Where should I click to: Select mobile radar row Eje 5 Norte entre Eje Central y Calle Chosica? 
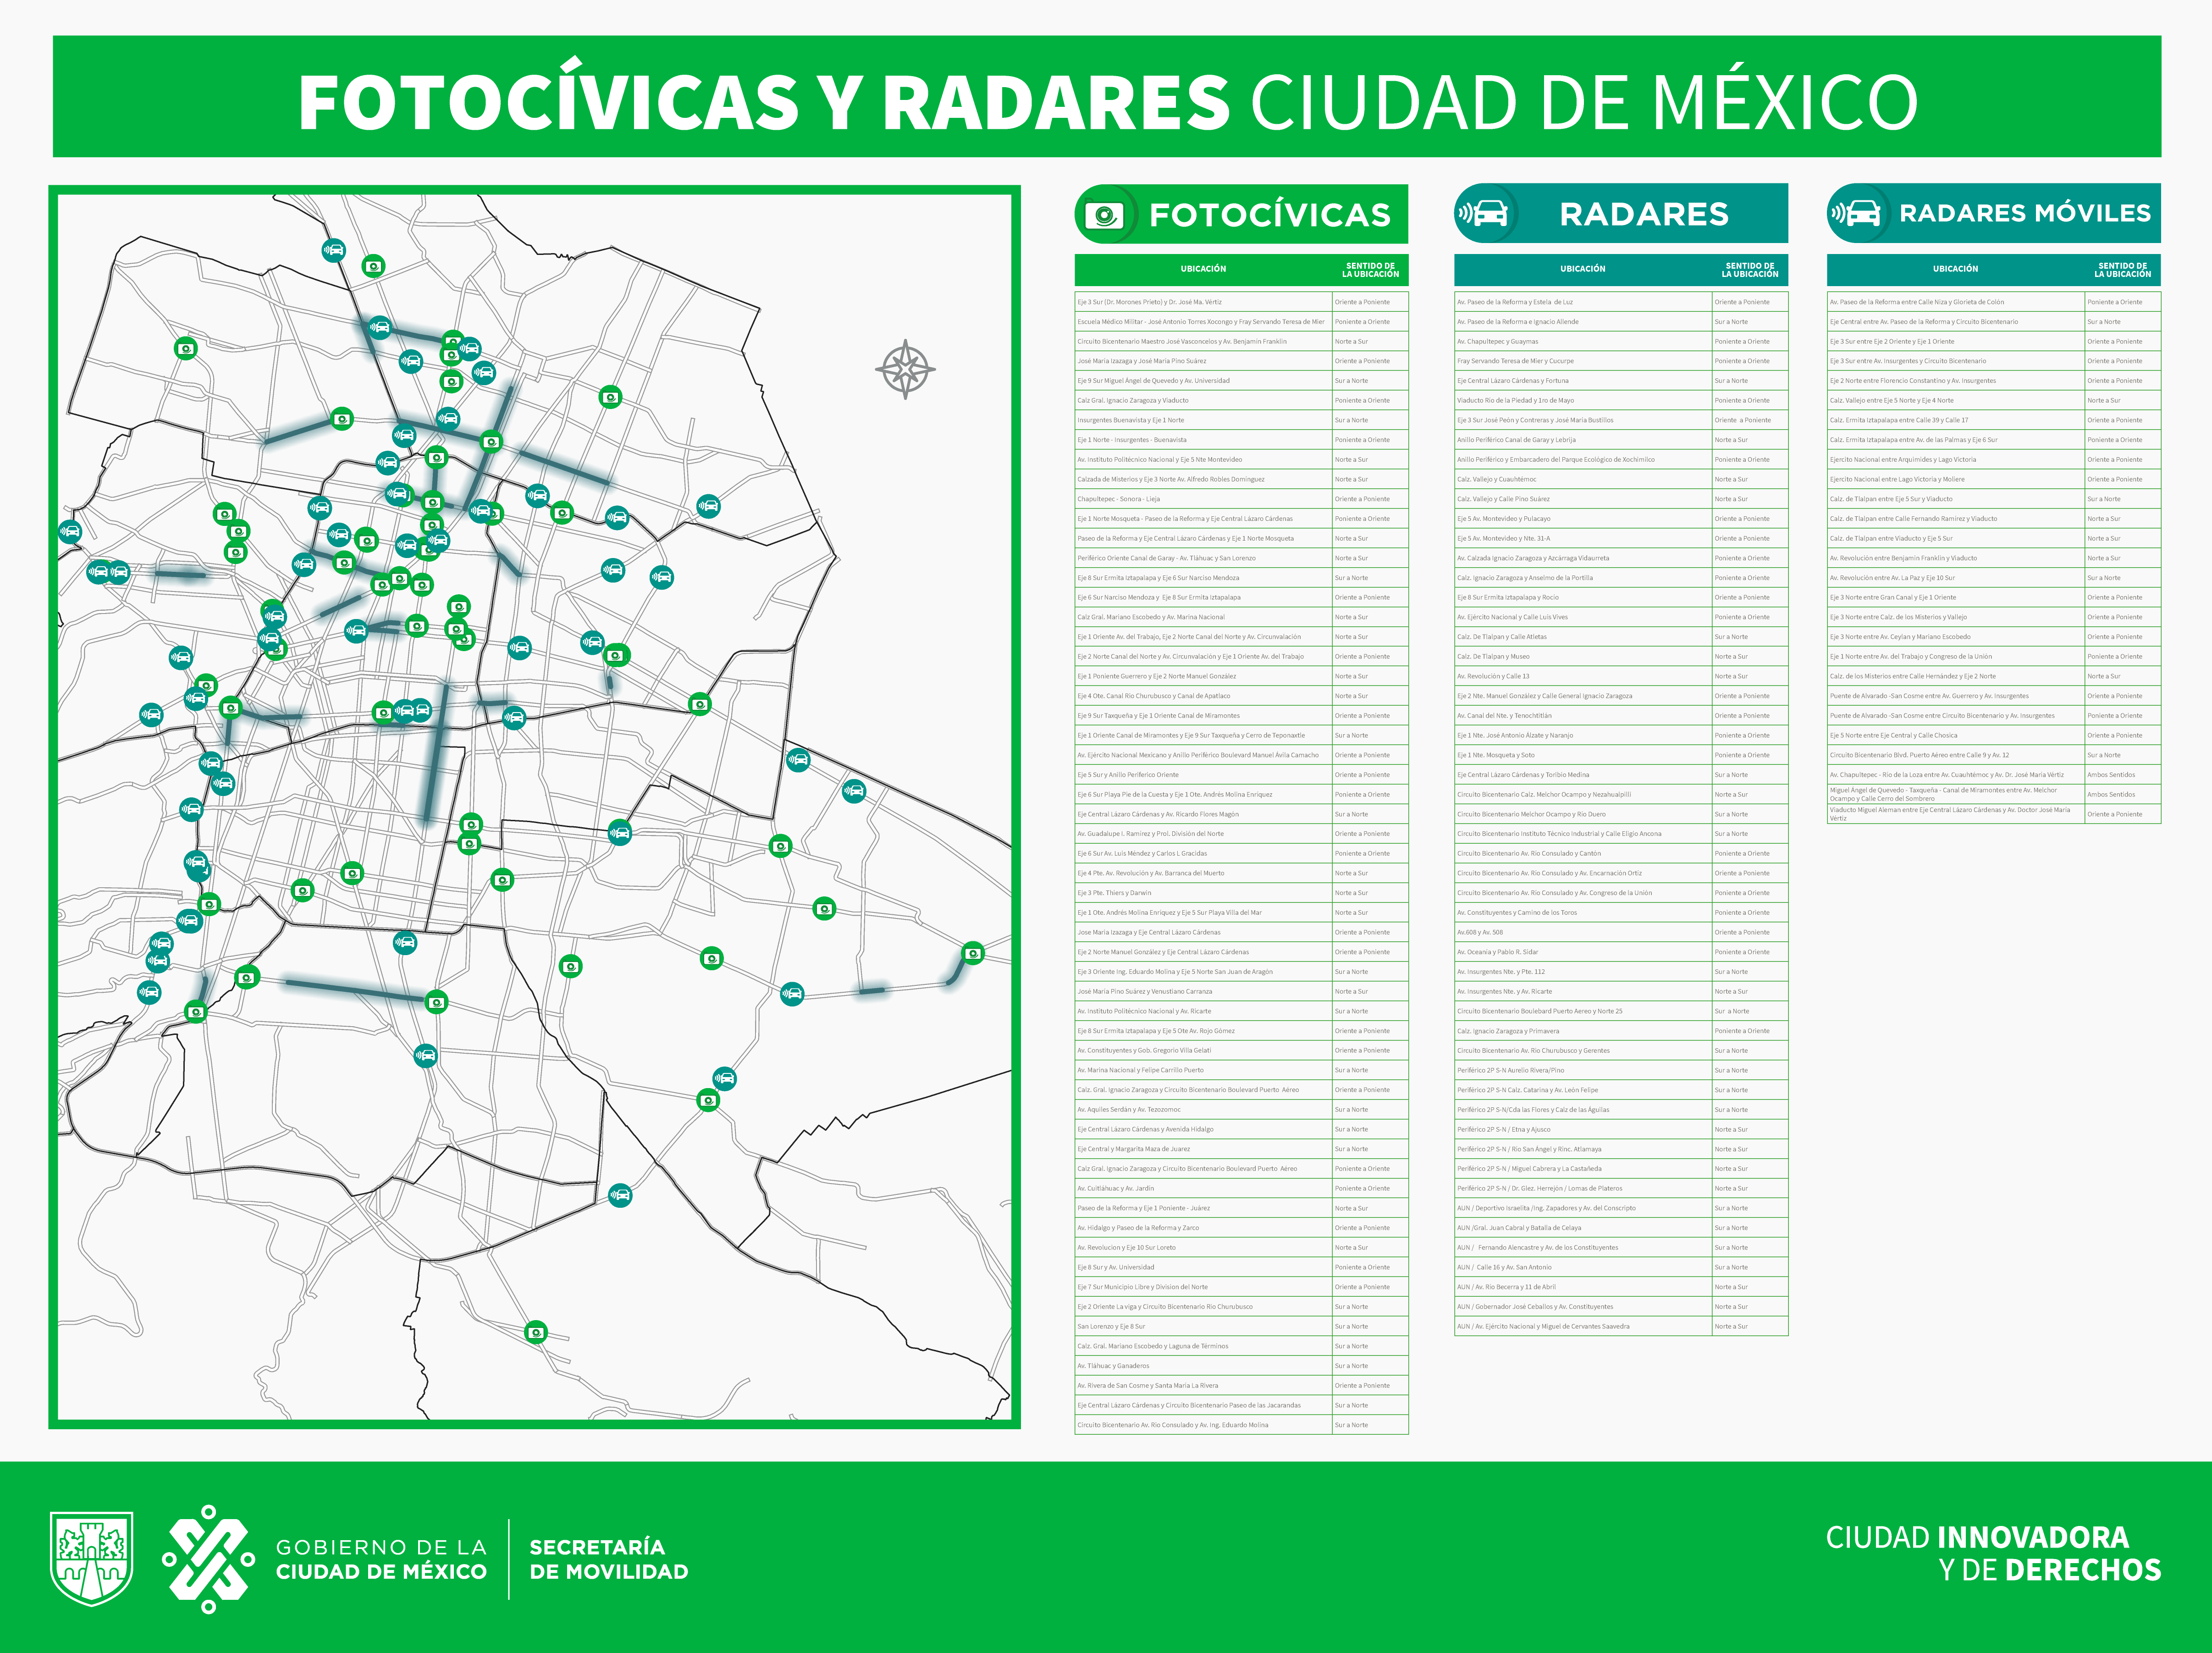(x=1994, y=735)
